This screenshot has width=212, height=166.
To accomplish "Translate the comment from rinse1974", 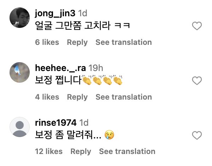I will pos(127,152).
